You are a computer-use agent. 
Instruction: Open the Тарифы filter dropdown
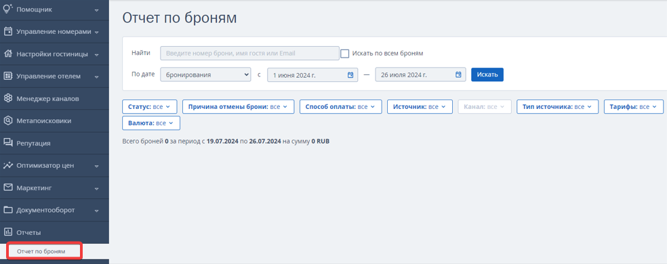click(634, 107)
